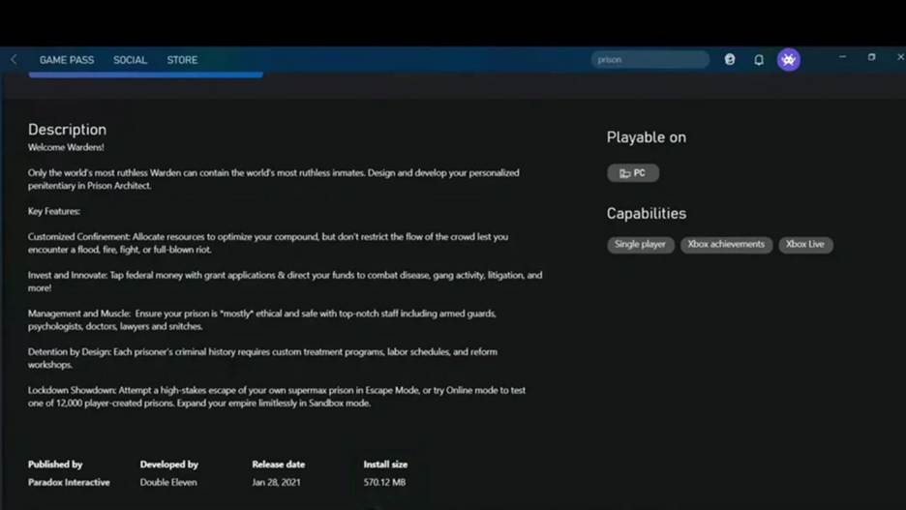Open the downloads queue icon
This screenshot has height=510, width=906.
tap(730, 60)
